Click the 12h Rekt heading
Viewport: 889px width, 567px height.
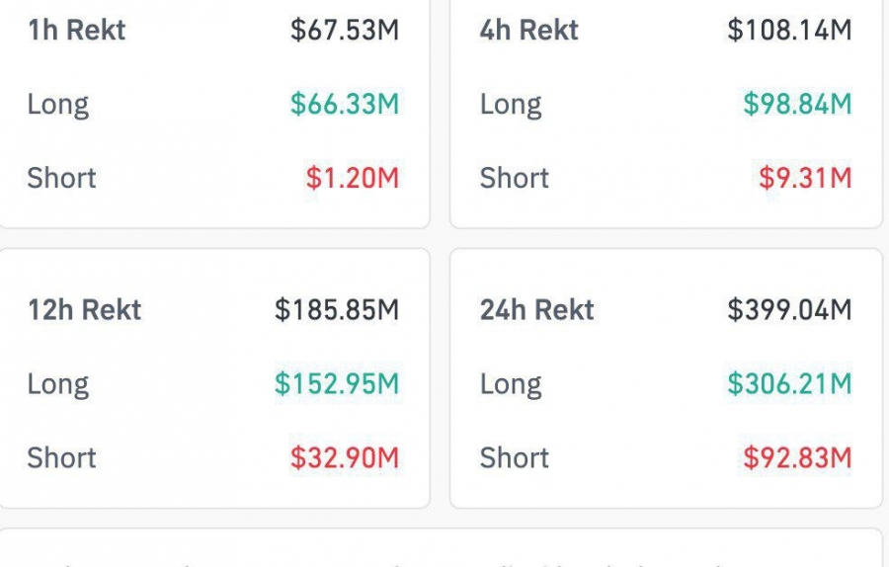pyautogui.click(x=85, y=310)
